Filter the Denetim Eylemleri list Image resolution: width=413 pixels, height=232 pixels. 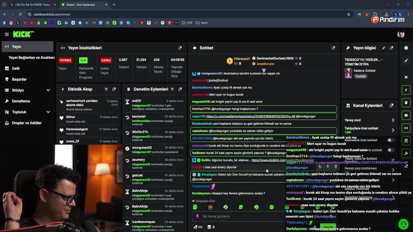click(172, 89)
